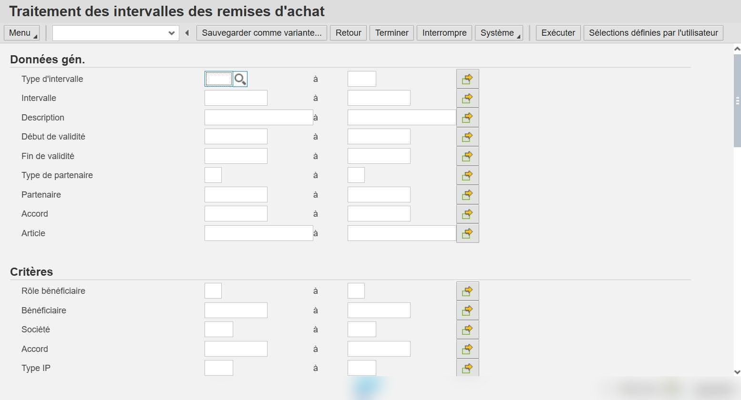Viewport: 741px width, 400px height.
Task: Click the vertical scrollbar thumb
Action: tap(737, 100)
